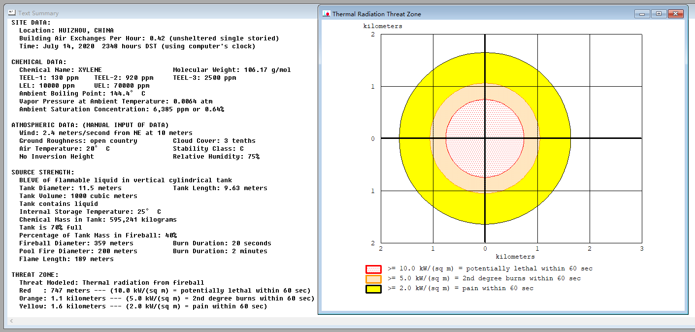Click the left scroll arrow in Text Summary
This screenshot has width=695, height=332.
11,321
